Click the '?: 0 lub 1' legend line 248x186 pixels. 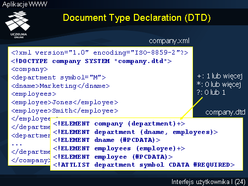tap(211, 92)
